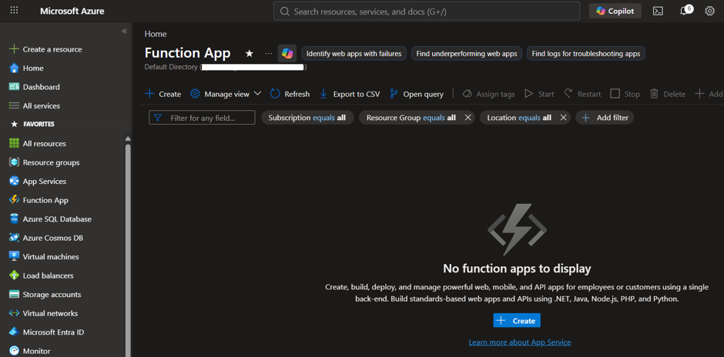The image size is (724, 357).
Task: Click Create a resource in sidebar
Action: 45,49
